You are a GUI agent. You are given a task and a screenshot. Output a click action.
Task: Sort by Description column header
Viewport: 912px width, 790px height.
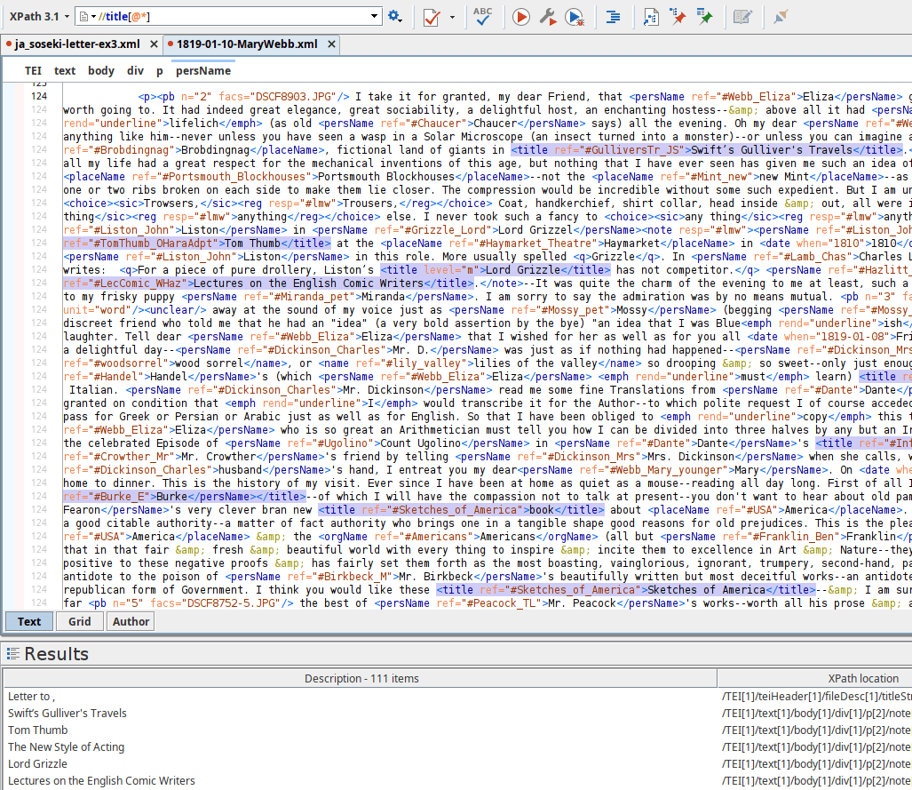coord(361,678)
